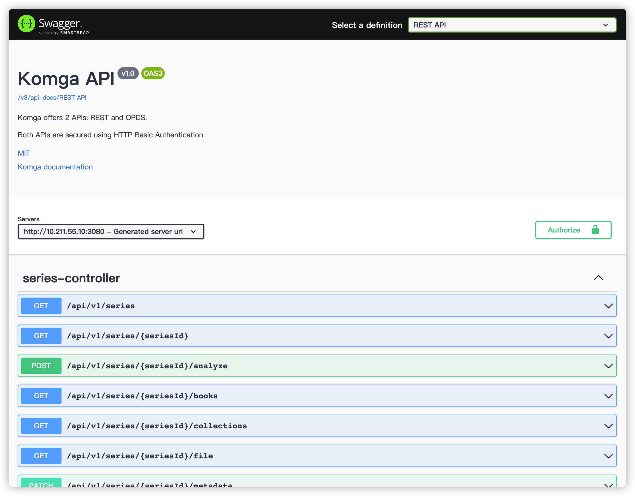
Task: Expand the GET /api/v1/series chevron
Action: [608, 306]
